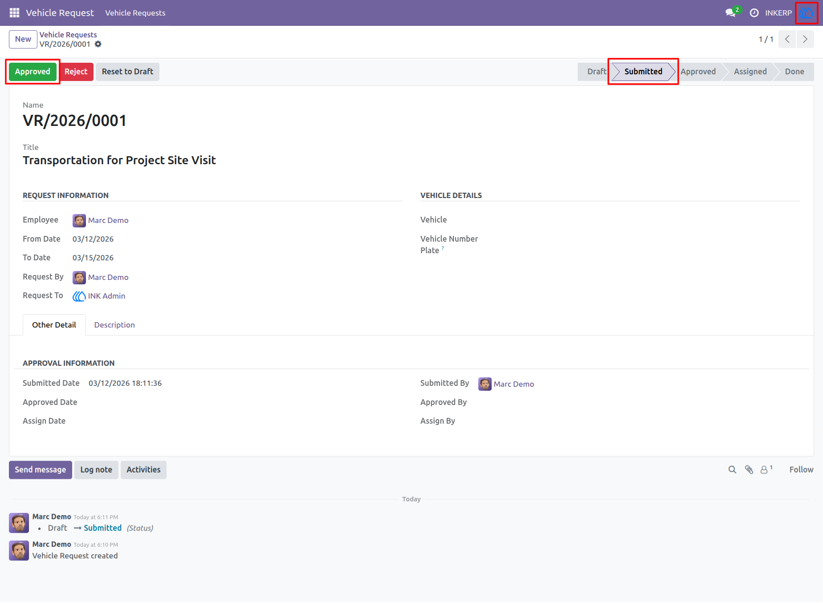Click Marc Demo avatar in Request By

click(79, 277)
